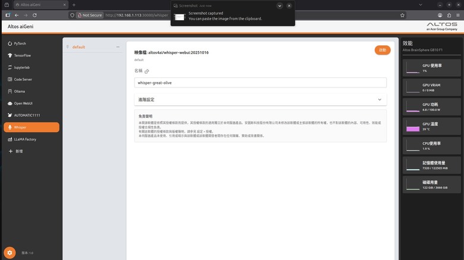This screenshot has height=260, width=464.
Task: Open the default profile options menu
Action: 118,47
